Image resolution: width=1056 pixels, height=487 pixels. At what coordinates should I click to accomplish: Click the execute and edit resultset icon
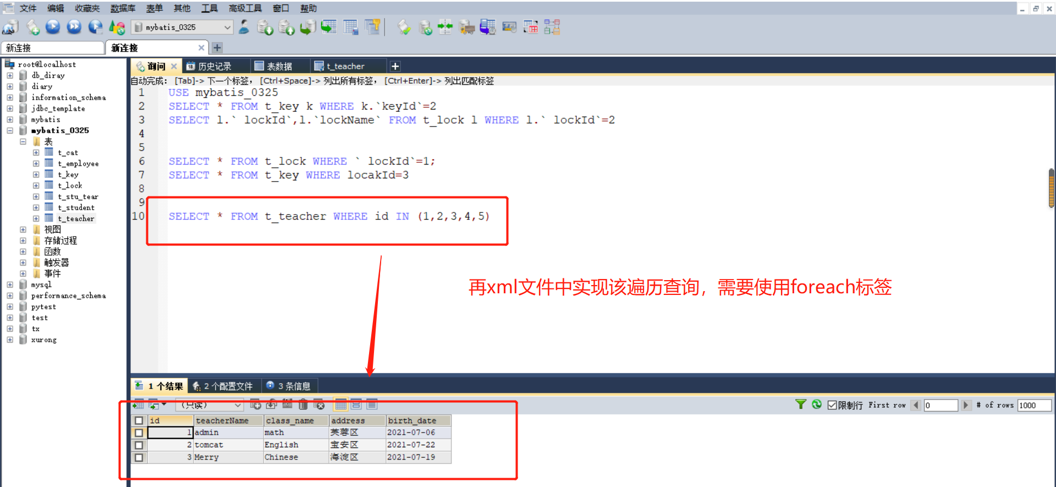(96, 27)
